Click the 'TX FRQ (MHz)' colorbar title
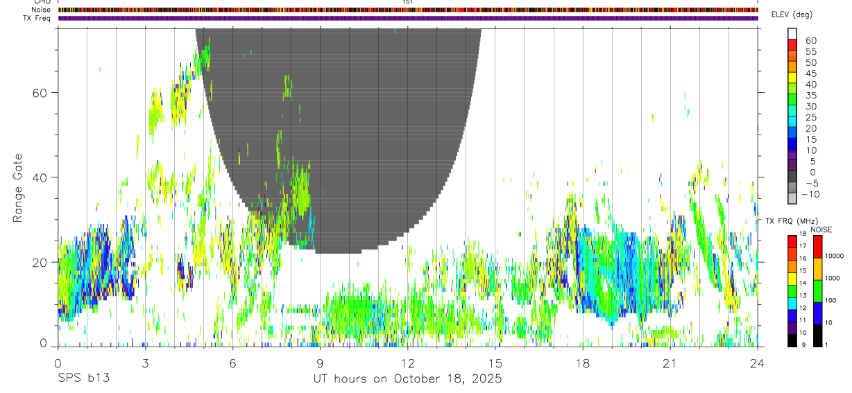Image resolution: width=852 pixels, height=393 pixels. (x=792, y=220)
